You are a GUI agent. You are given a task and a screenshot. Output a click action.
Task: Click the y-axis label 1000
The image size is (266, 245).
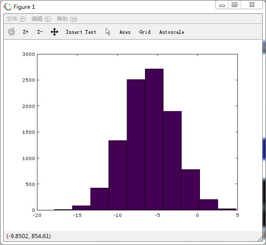29,158
